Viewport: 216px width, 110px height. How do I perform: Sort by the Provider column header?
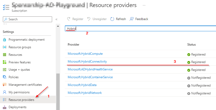[73, 45]
